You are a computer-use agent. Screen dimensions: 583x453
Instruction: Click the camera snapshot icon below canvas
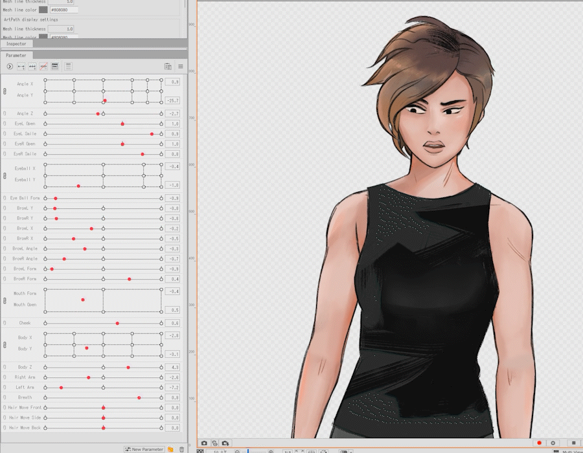(204, 443)
